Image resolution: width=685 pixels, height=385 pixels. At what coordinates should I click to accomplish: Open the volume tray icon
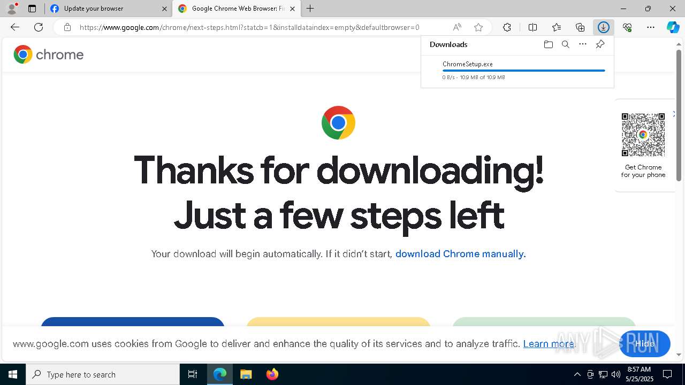(x=616, y=374)
